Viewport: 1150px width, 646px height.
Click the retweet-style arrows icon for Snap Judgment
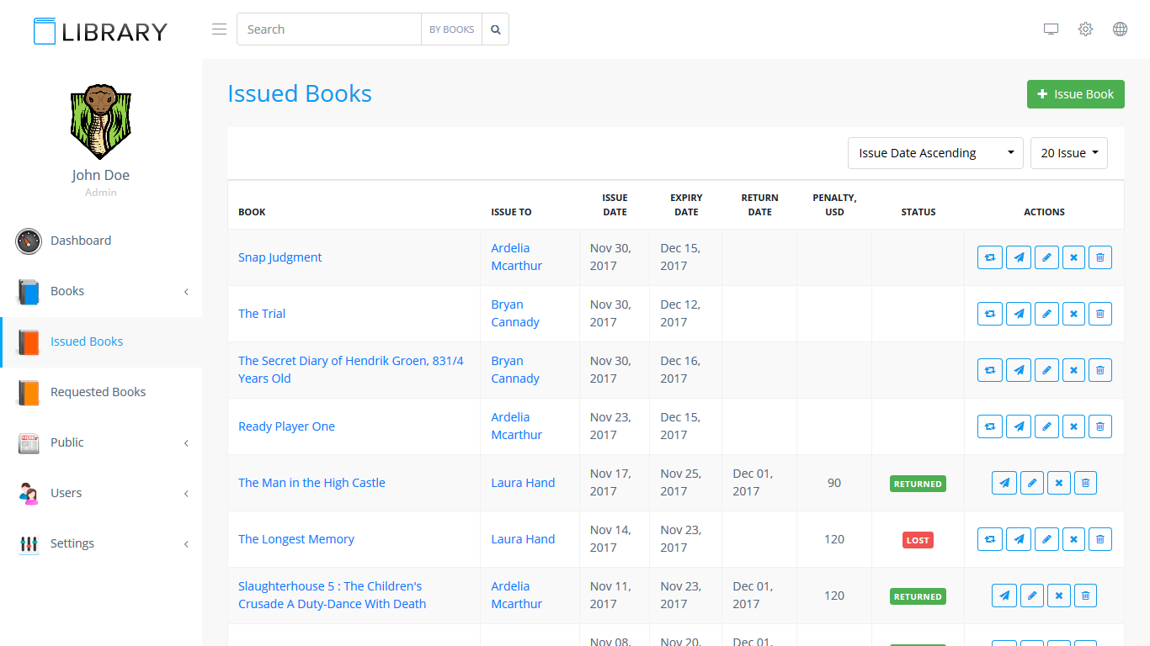(990, 257)
